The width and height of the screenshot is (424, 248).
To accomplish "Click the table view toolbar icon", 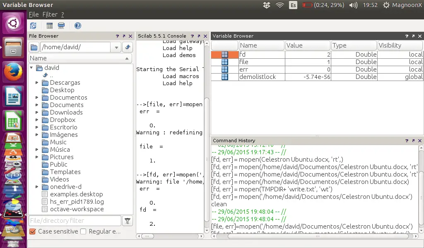I will point(50,26).
